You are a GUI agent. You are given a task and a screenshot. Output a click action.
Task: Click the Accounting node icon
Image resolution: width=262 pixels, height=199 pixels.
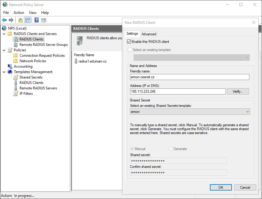coord(10,66)
